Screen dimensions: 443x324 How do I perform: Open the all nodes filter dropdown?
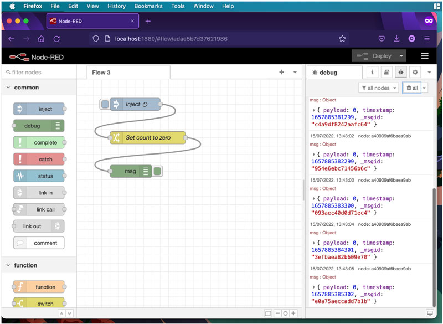coord(379,88)
